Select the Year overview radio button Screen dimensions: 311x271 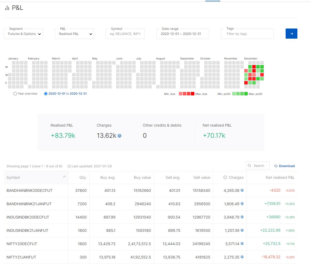pyautogui.click(x=15, y=94)
